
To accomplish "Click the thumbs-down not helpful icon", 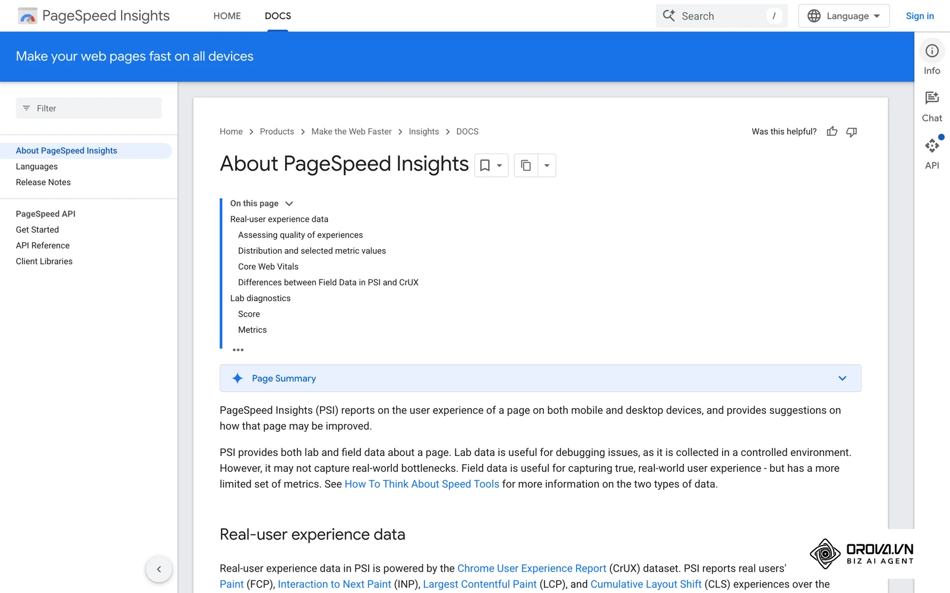I will tap(851, 132).
